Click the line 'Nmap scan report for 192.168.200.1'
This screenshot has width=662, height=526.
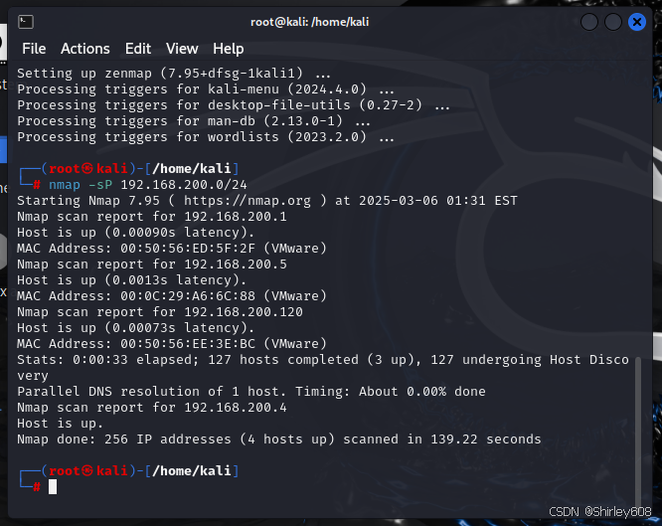click(x=152, y=217)
